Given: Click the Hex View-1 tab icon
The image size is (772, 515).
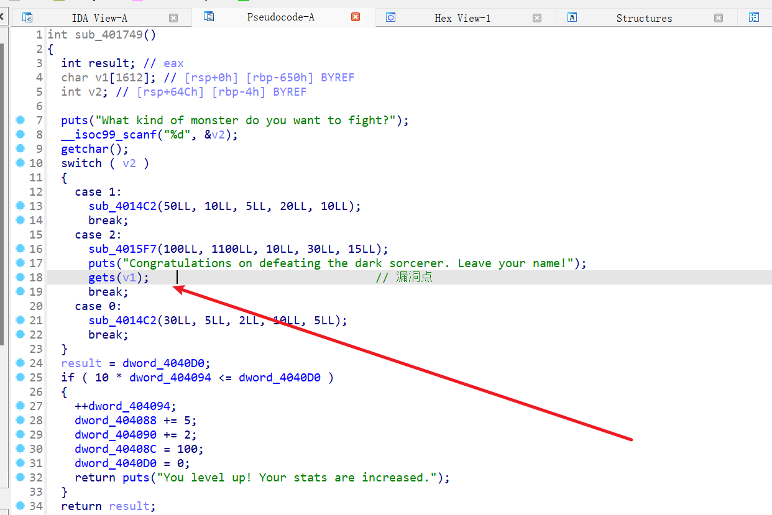Looking at the screenshot, I should click(x=390, y=17).
